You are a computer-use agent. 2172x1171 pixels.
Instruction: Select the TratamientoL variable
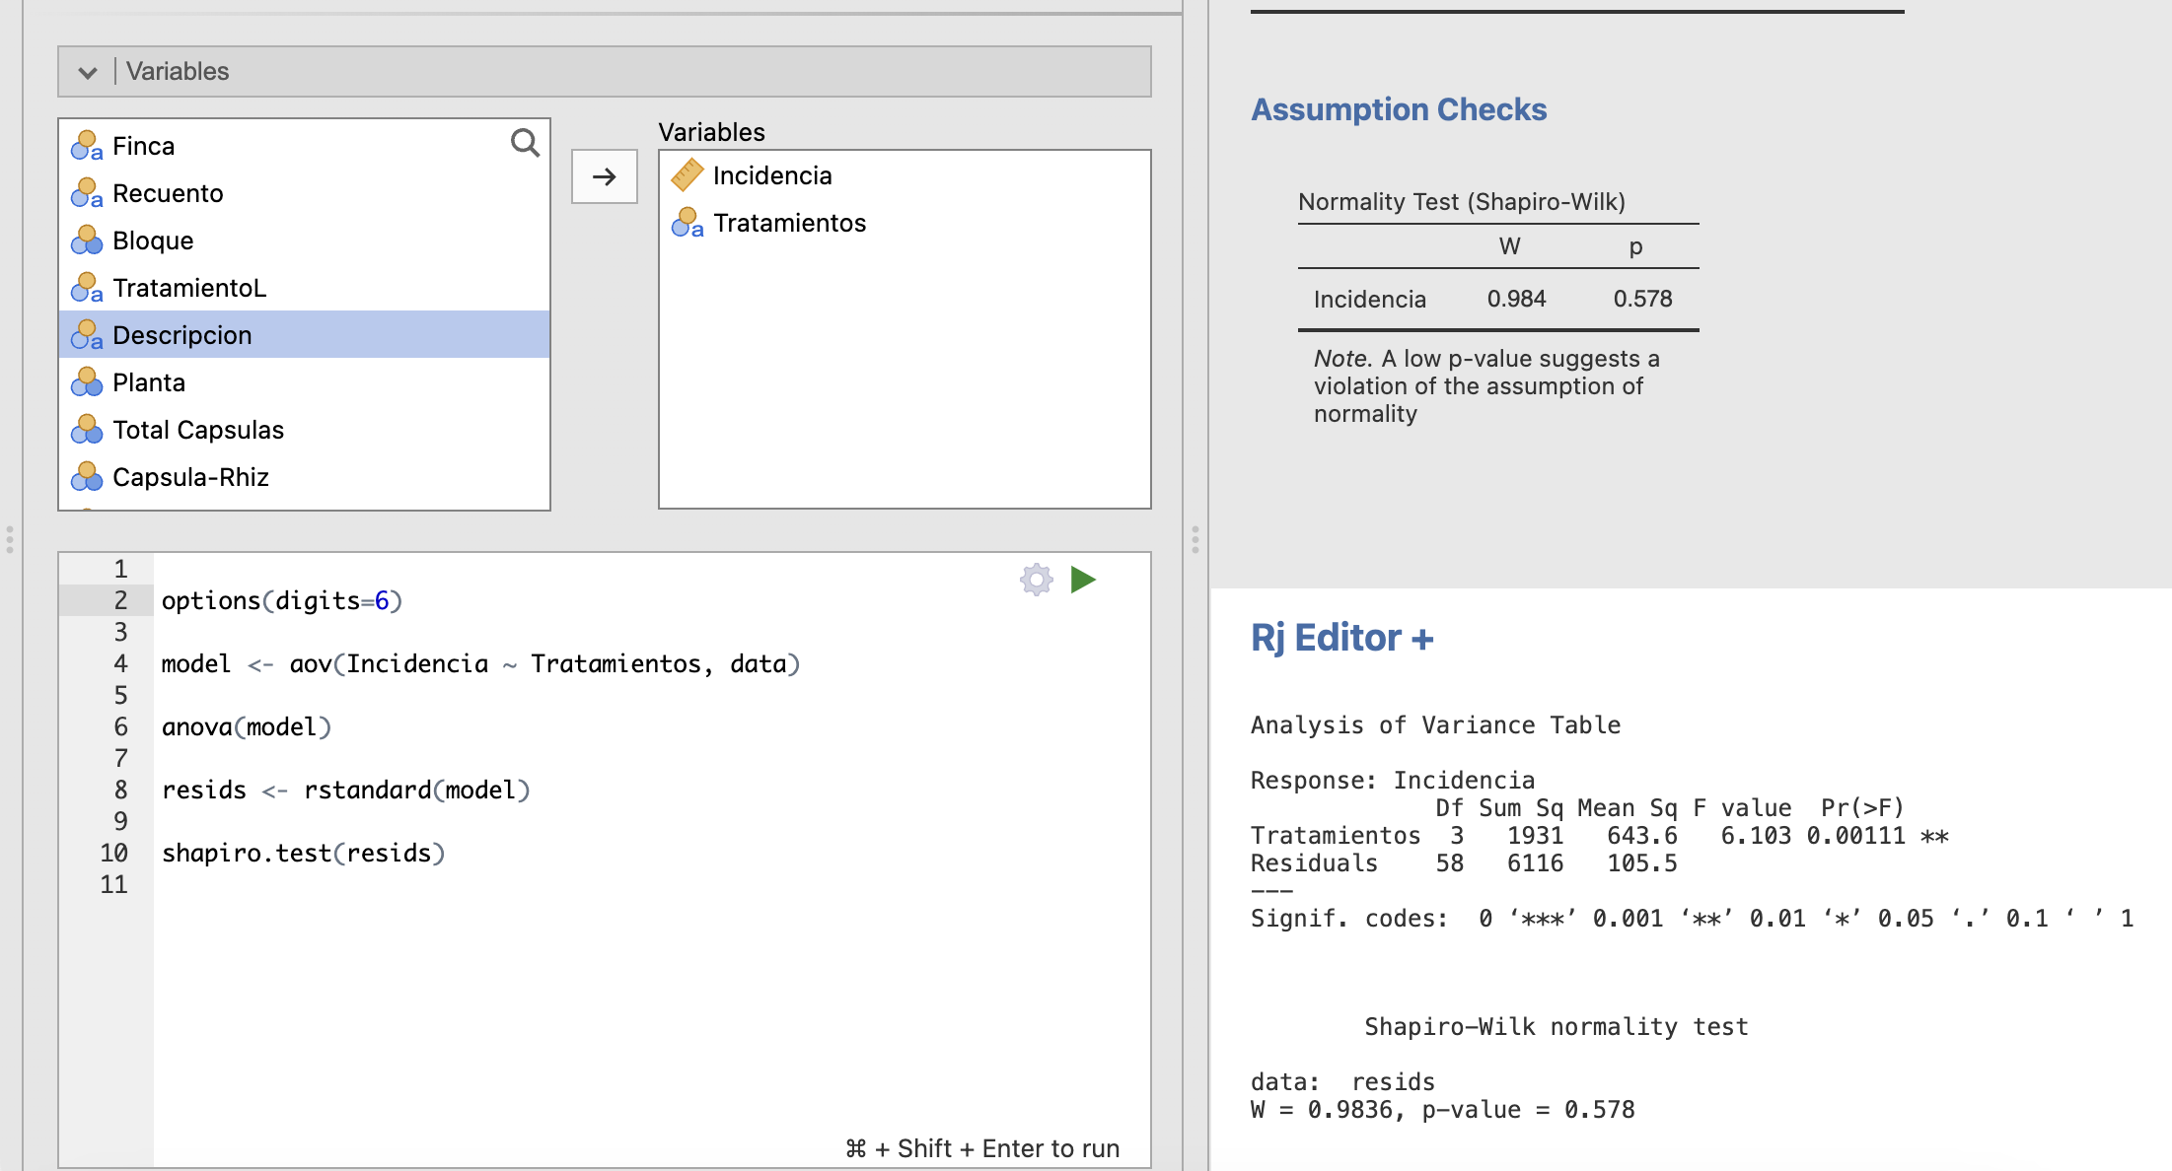[x=189, y=288]
